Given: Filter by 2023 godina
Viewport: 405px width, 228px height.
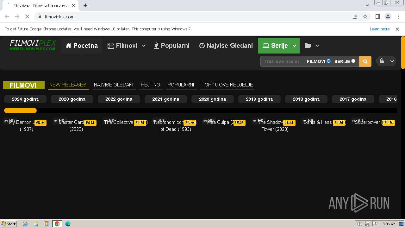Looking at the screenshot, I should pyautogui.click(x=72, y=99).
